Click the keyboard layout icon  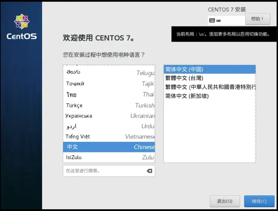pos(212,20)
